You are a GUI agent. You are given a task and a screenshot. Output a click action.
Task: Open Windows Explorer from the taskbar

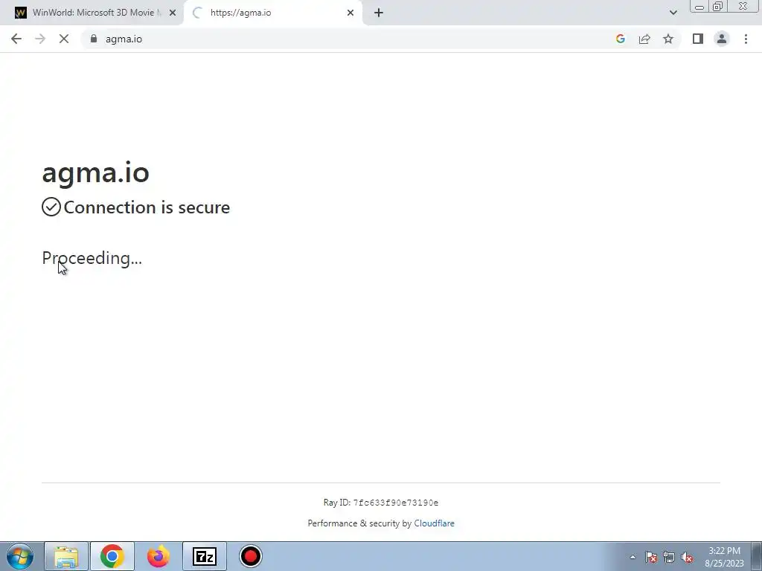tap(66, 556)
